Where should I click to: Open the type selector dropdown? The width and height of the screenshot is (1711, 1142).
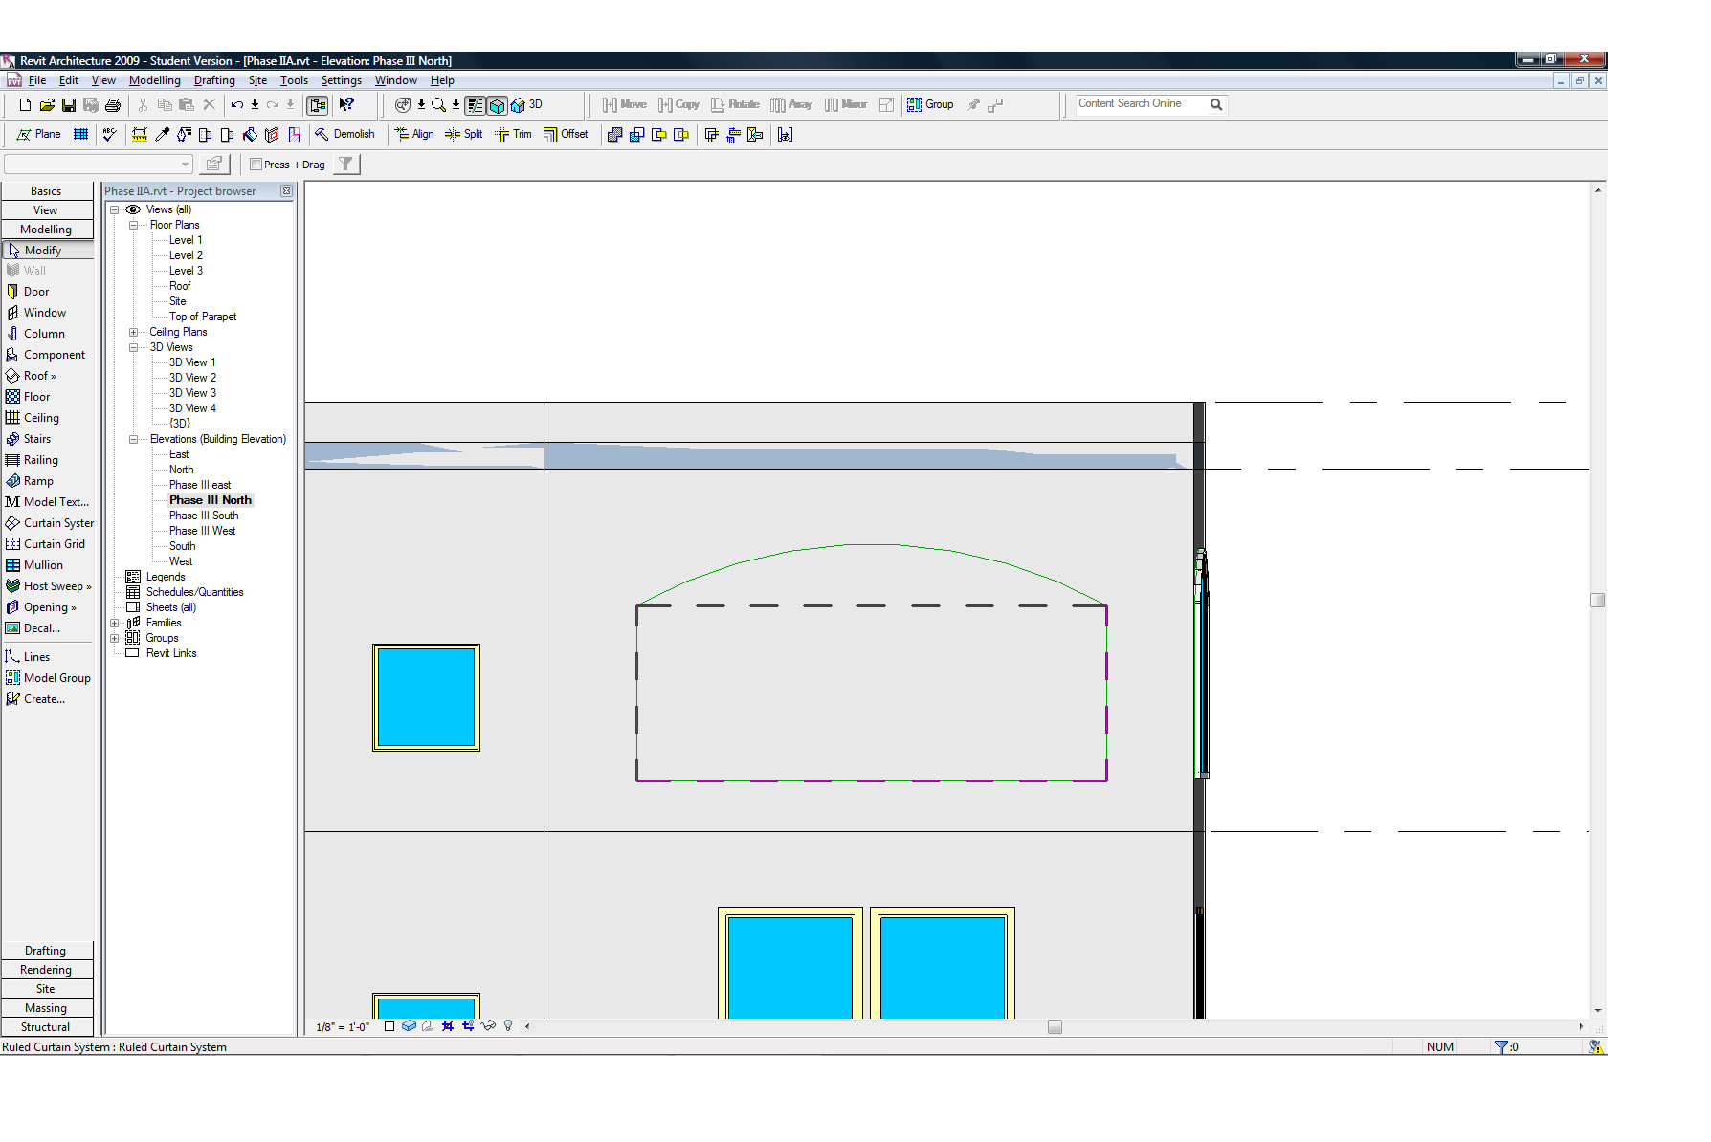186,165
